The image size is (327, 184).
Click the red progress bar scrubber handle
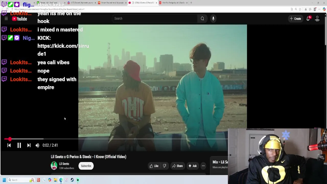tap(10, 139)
